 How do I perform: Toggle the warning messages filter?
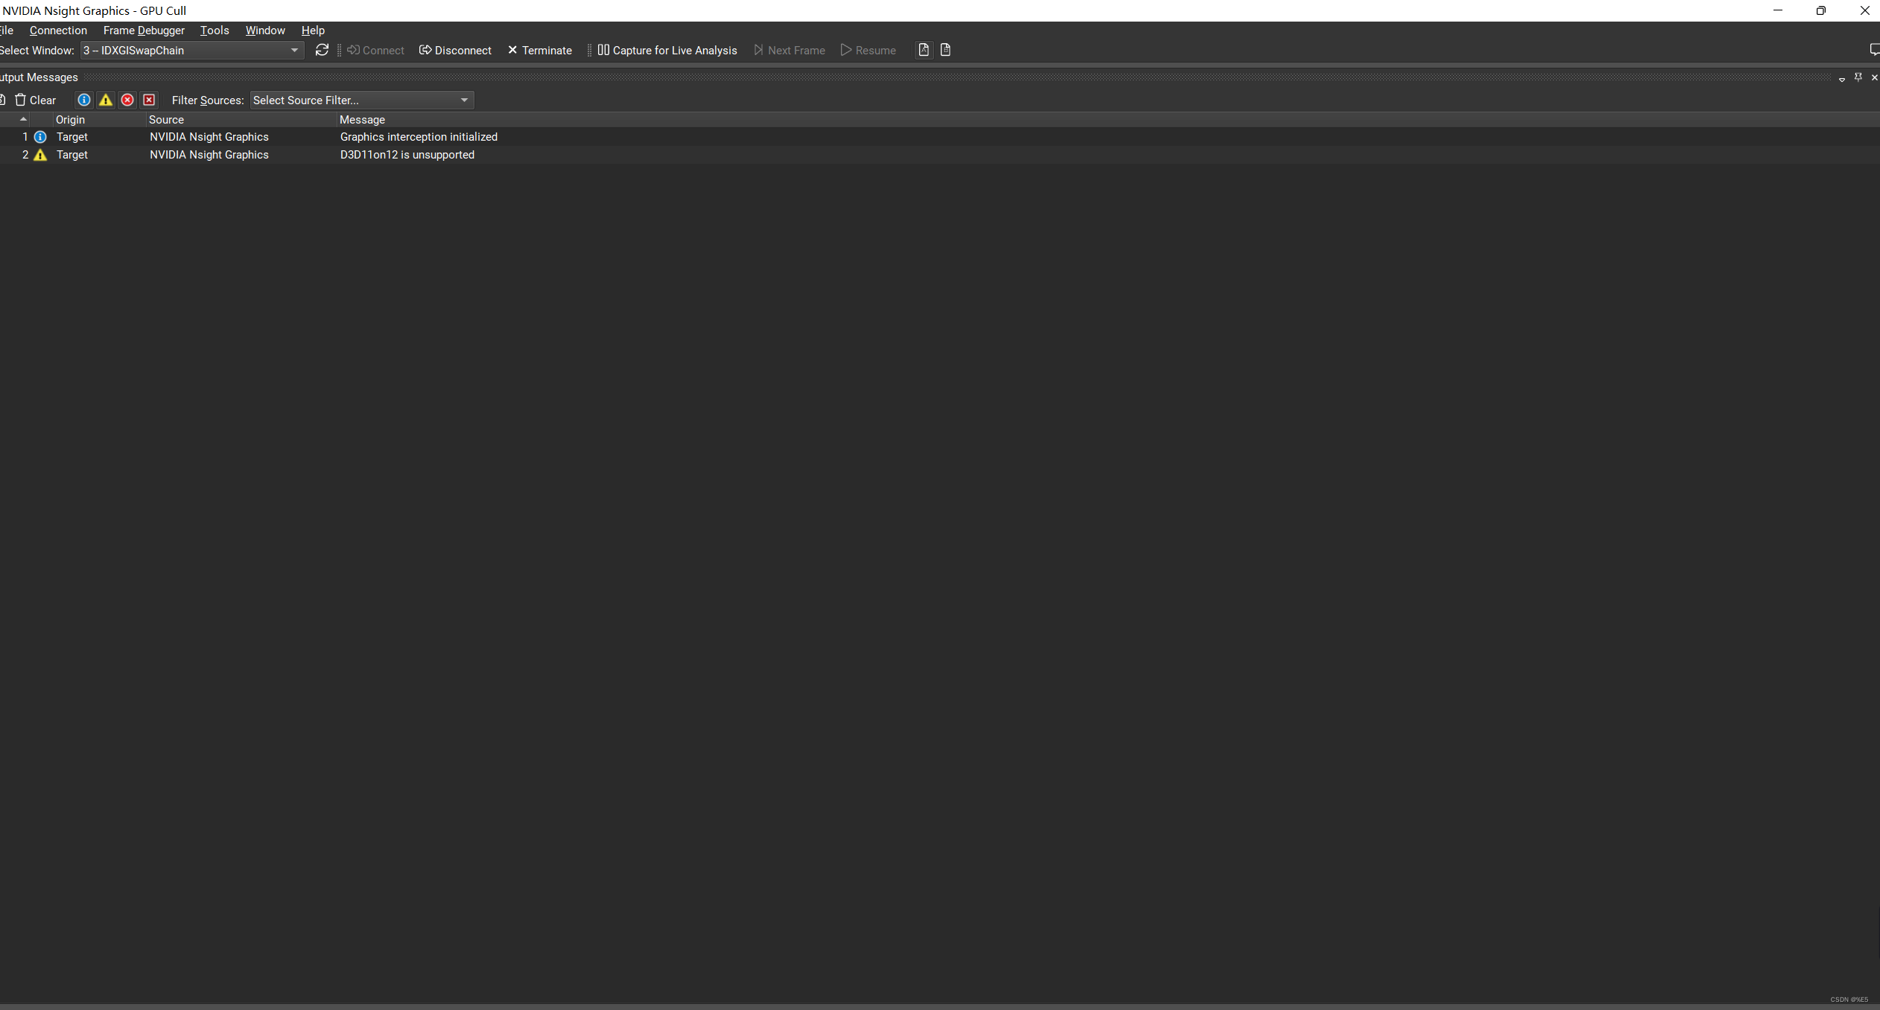[x=106, y=100]
